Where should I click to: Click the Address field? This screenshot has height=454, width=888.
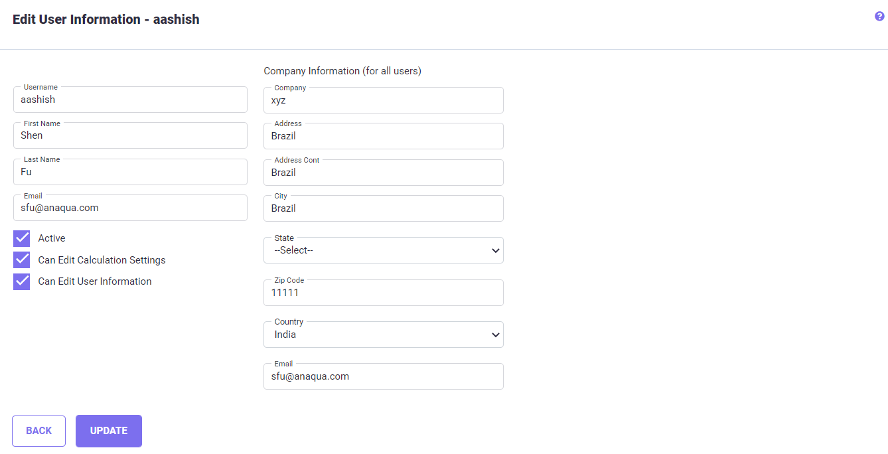tap(383, 136)
